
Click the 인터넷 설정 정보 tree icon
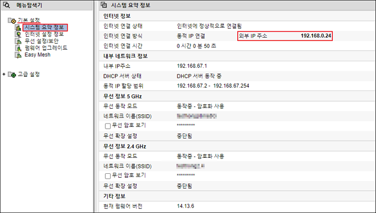[18, 34]
